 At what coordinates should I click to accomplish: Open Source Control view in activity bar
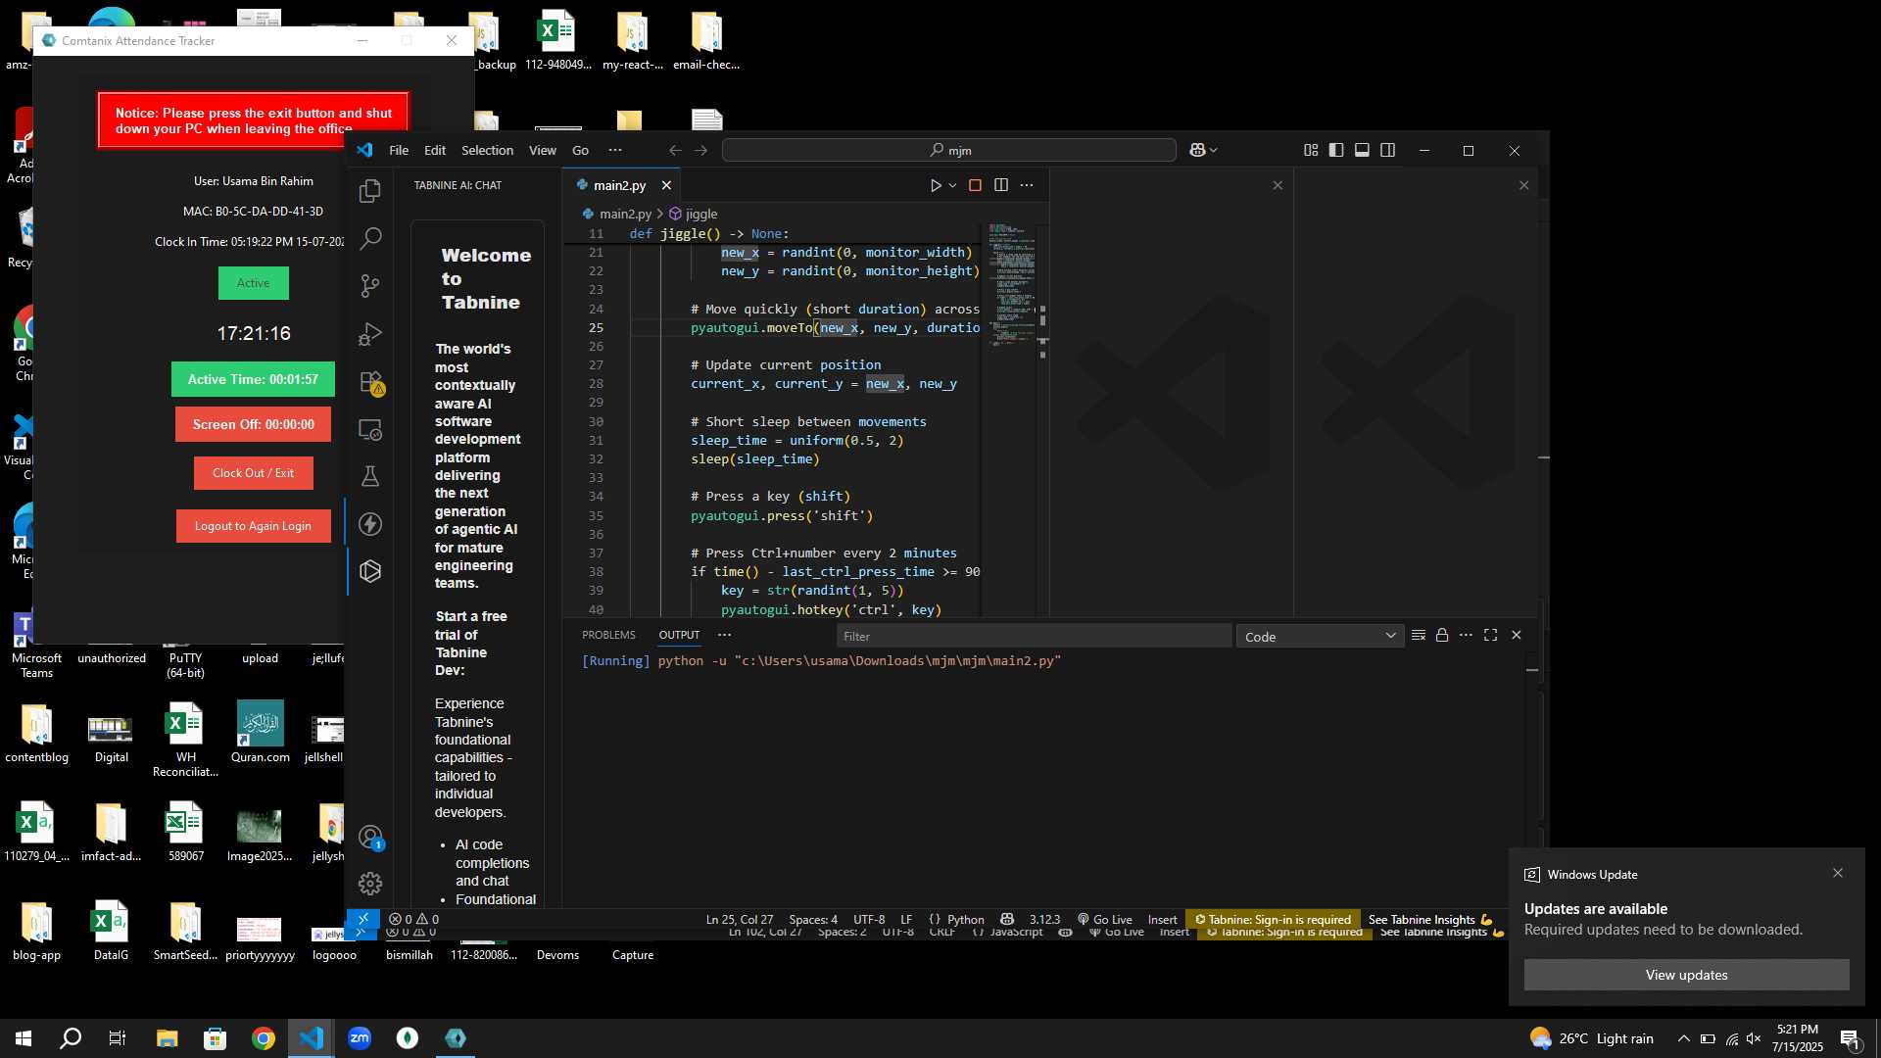tap(370, 286)
